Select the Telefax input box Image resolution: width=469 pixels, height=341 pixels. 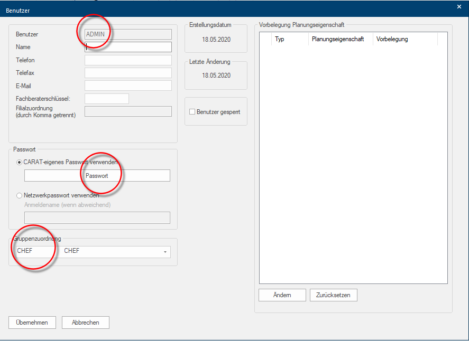point(128,73)
